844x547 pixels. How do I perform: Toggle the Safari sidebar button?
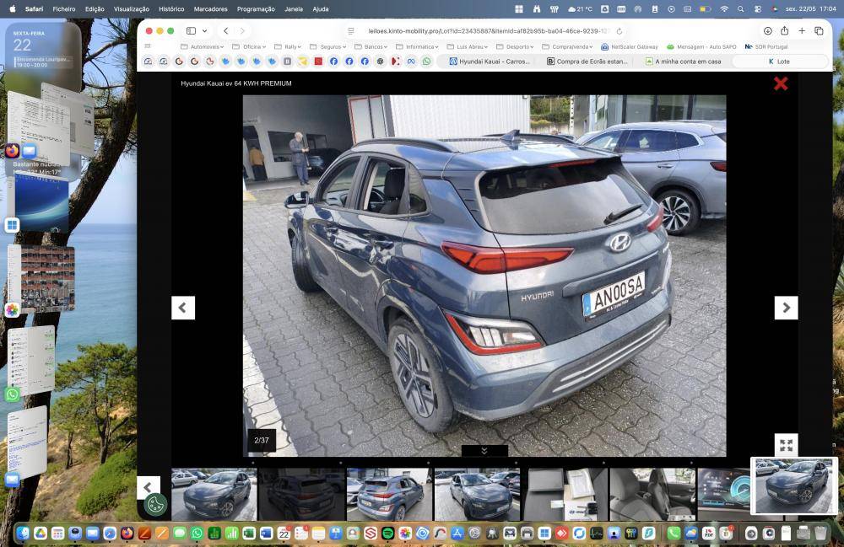tap(191, 30)
